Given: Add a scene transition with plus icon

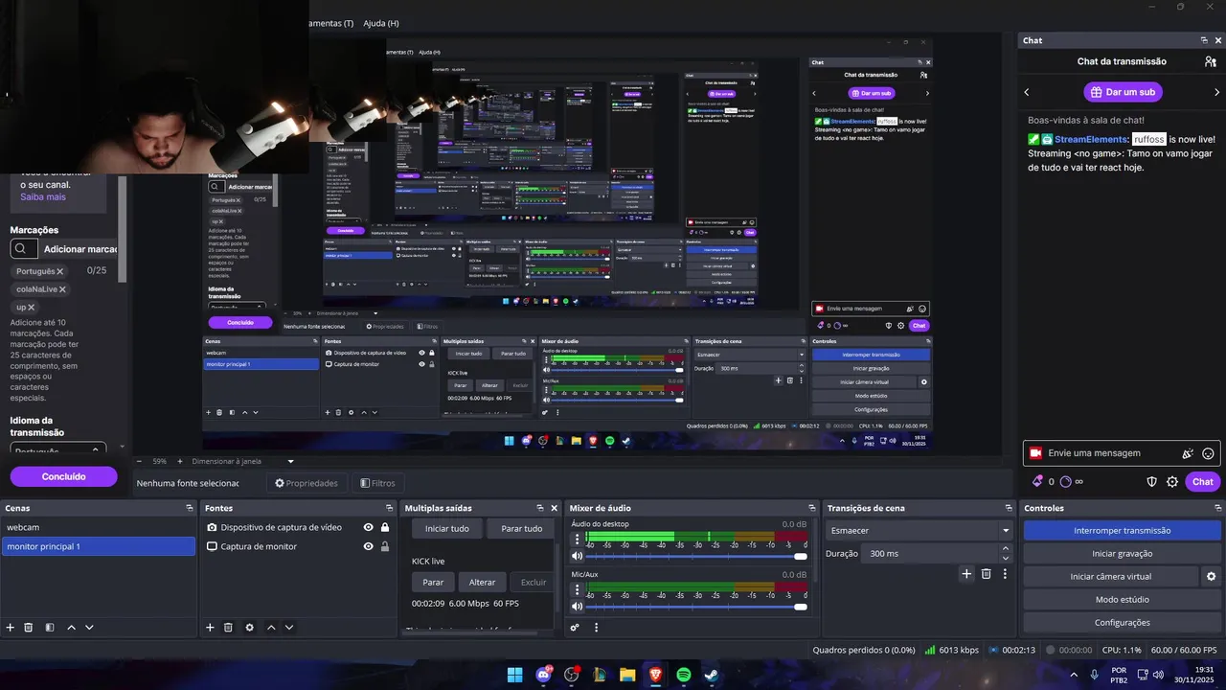Looking at the screenshot, I should [966, 574].
